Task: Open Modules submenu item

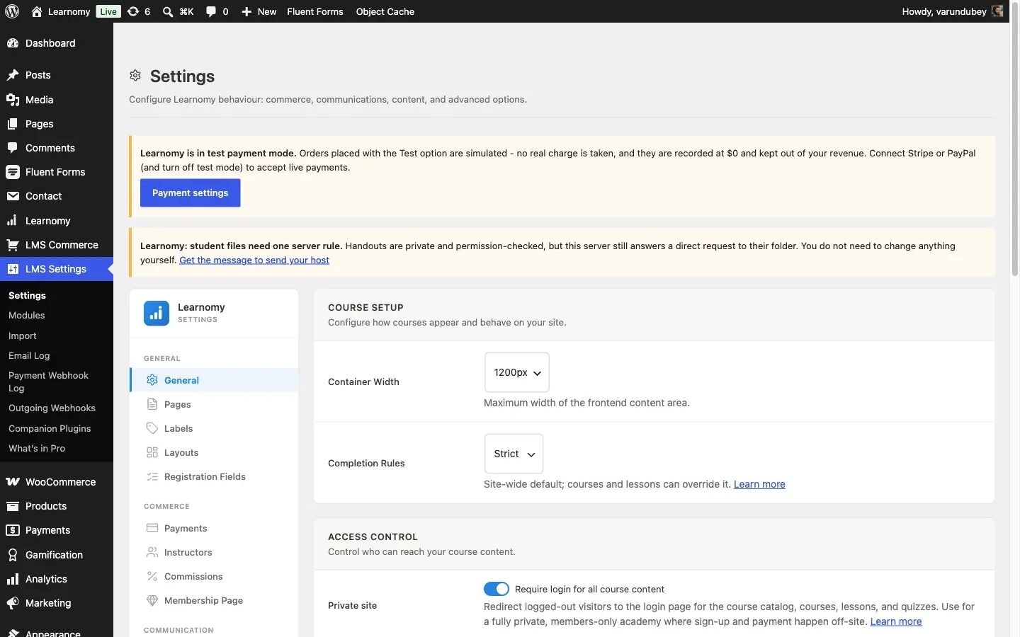Action: tap(57, 315)
